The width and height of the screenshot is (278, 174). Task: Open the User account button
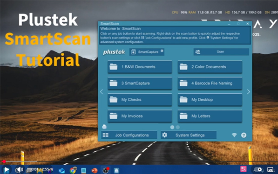coord(221,52)
